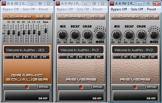Click the Audiffex logo icon in the A-5 RV-2 title bar
The height and width of the screenshot is (103, 162).
(58, 3)
